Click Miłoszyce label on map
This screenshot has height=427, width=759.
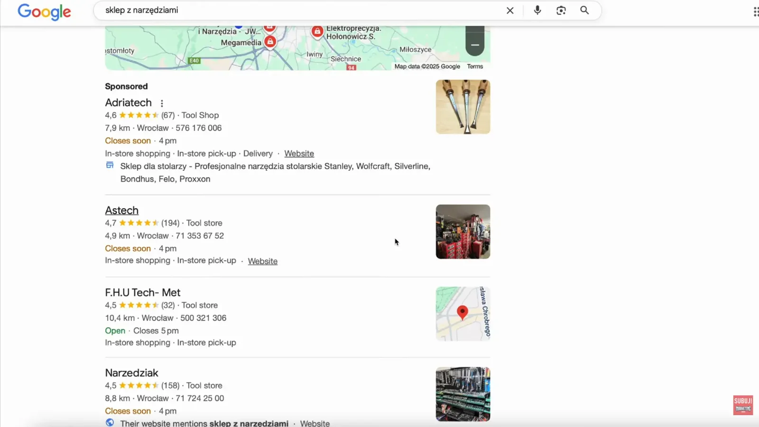coord(415,49)
